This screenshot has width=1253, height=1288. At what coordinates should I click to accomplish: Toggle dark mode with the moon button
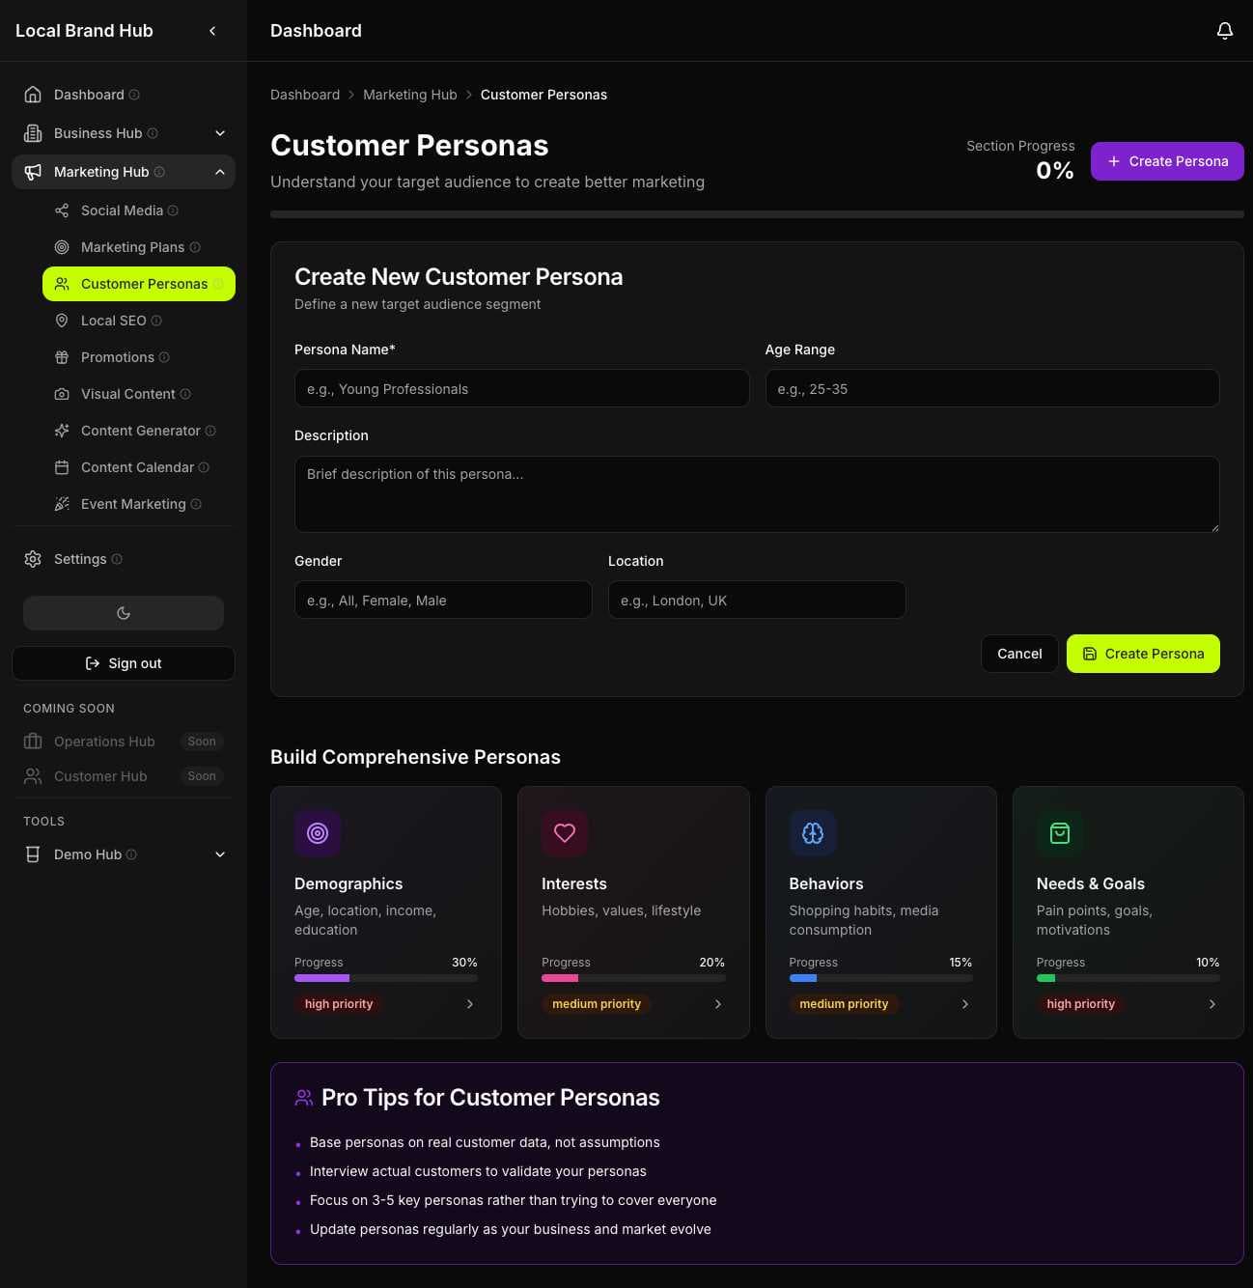click(123, 612)
